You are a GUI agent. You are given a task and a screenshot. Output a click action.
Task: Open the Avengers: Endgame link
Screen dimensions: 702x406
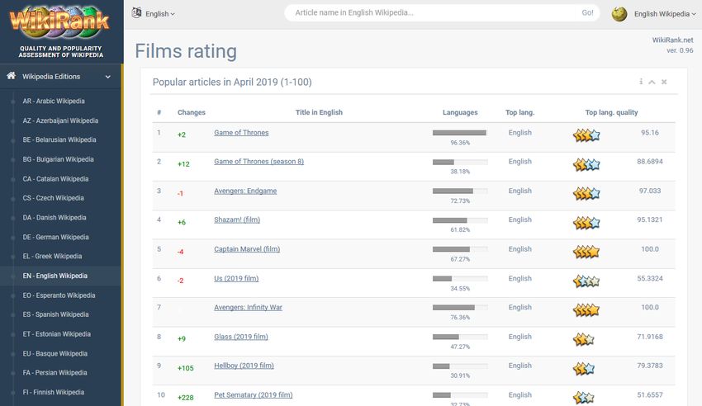245,191
